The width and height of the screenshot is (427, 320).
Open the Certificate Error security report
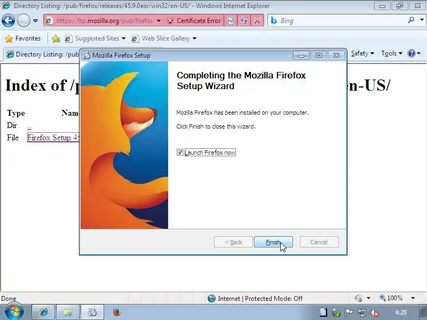(x=194, y=21)
